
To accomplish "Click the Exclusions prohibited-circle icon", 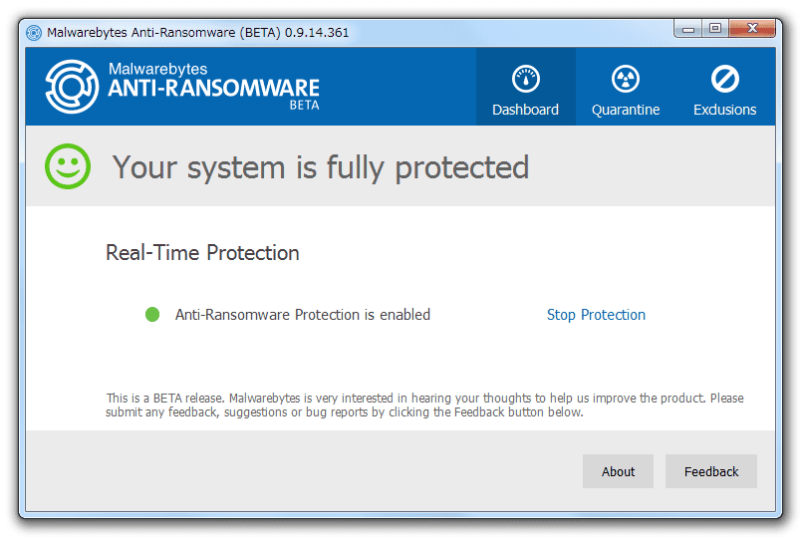I will click(x=724, y=80).
